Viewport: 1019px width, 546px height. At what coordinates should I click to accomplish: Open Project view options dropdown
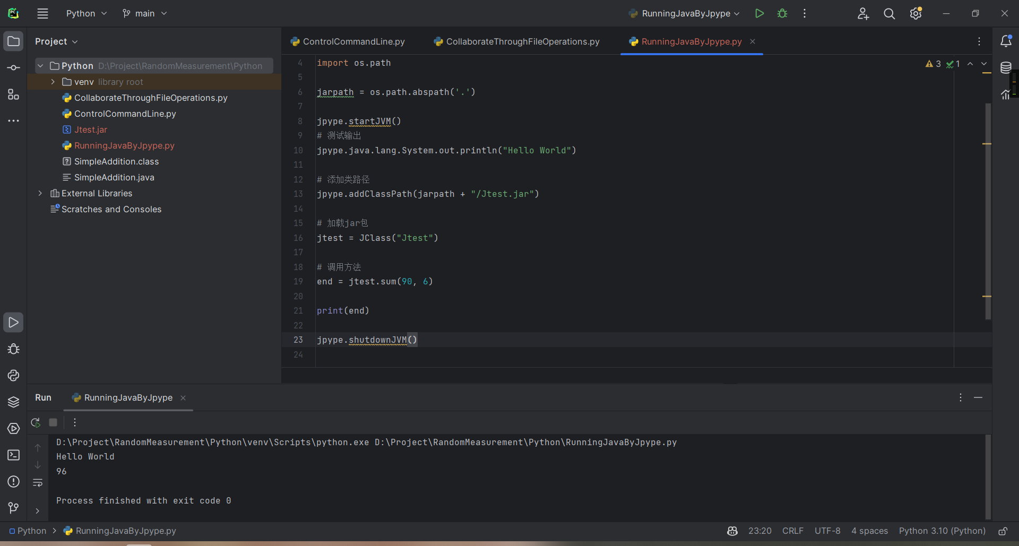tap(56, 41)
